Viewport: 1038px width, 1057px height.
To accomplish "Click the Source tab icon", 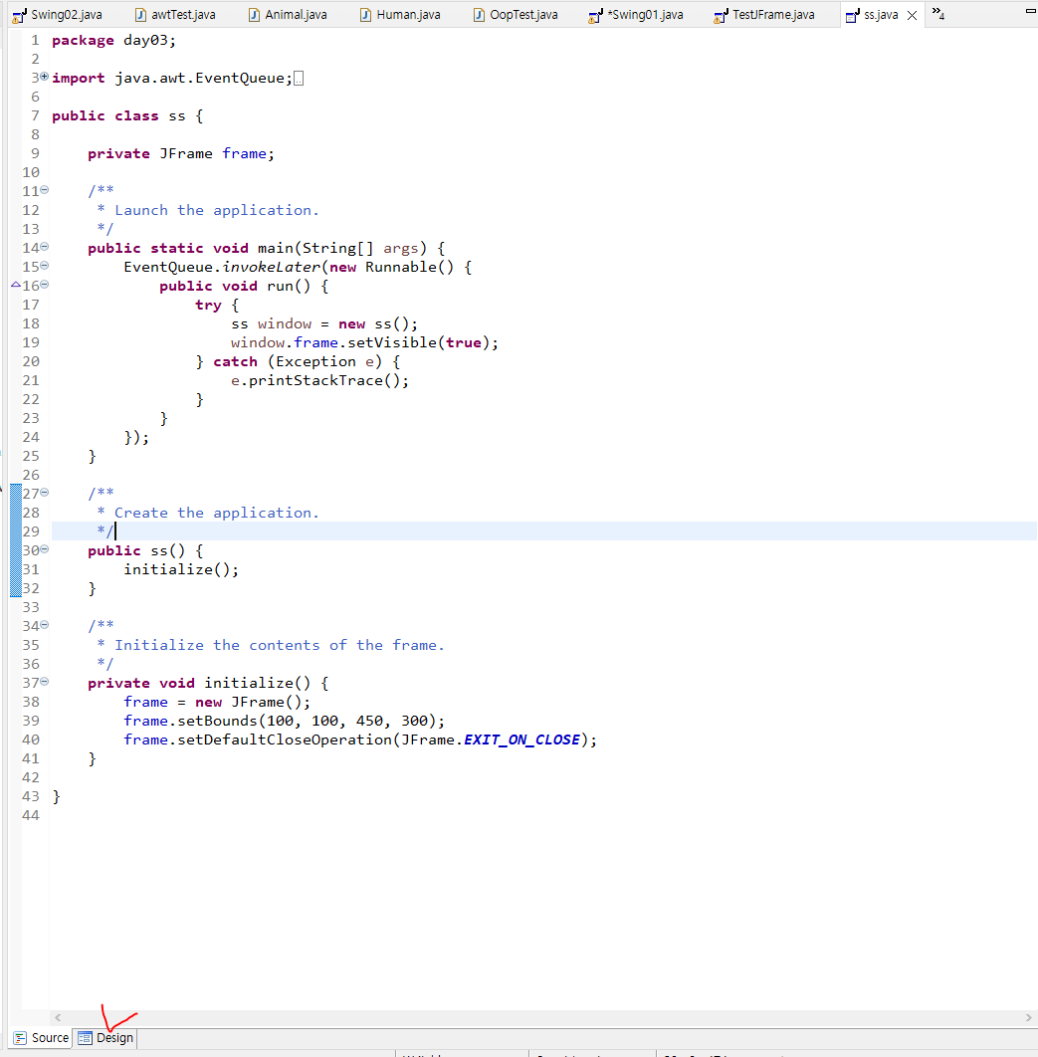I will click(21, 1038).
